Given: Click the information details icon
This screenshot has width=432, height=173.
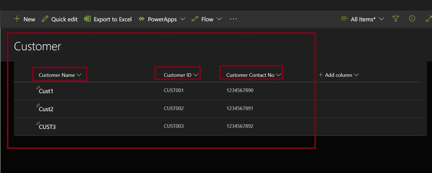Looking at the screenshot, I should pos(412,19).
